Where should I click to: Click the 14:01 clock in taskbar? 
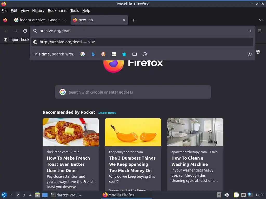click(x=260, y=195)
